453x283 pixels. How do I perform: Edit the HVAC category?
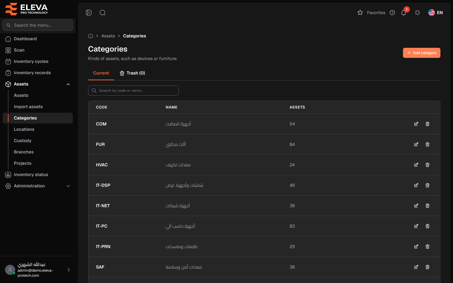(x=416, y=165)
